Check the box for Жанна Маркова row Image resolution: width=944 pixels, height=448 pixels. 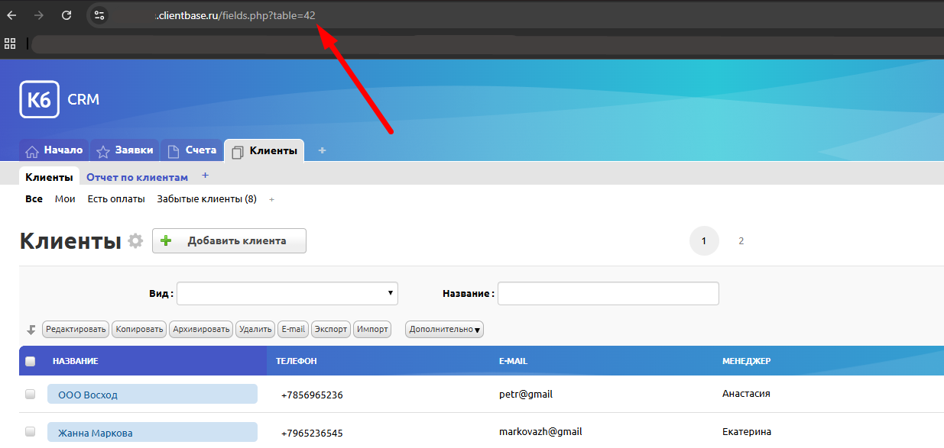(31, 432)
